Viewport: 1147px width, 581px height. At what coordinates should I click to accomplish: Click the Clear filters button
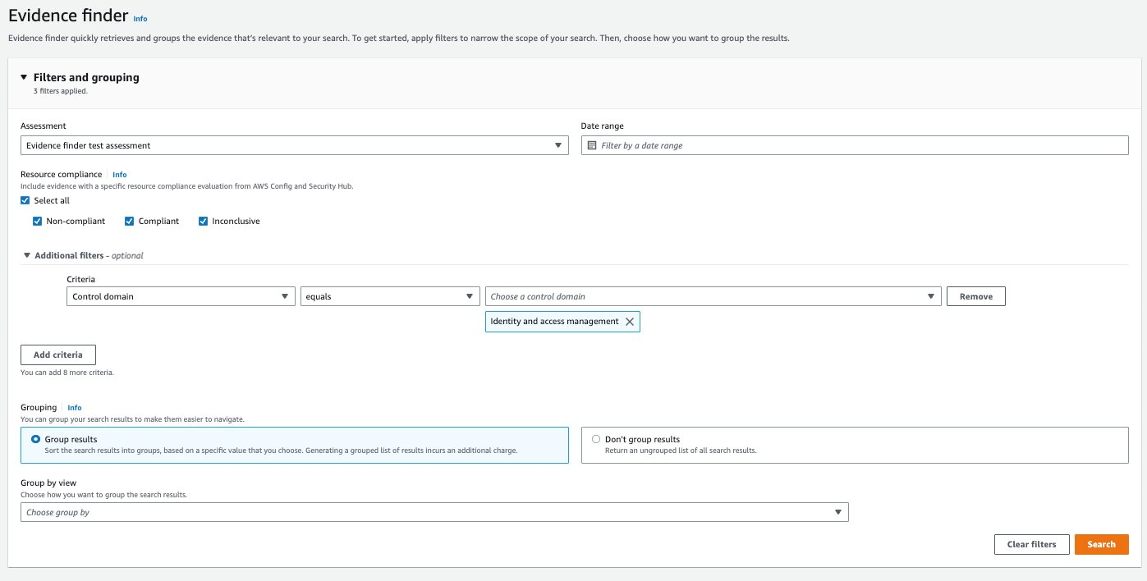[x=1031, y=544]
